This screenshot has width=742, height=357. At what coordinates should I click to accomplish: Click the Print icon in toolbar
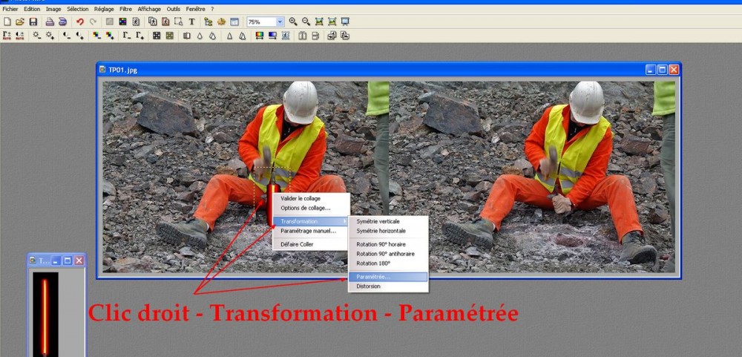[x=50, y=22]
